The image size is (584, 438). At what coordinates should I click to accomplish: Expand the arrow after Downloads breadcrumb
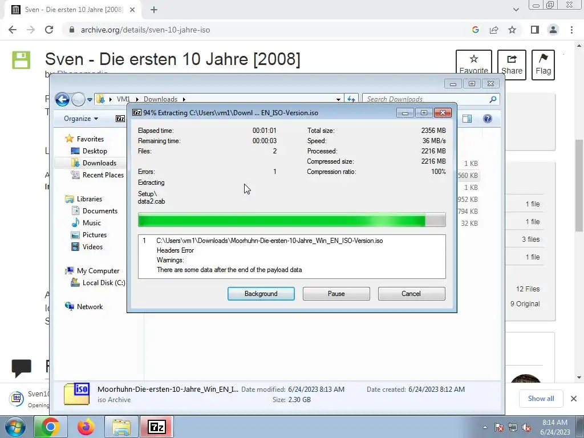184,99
